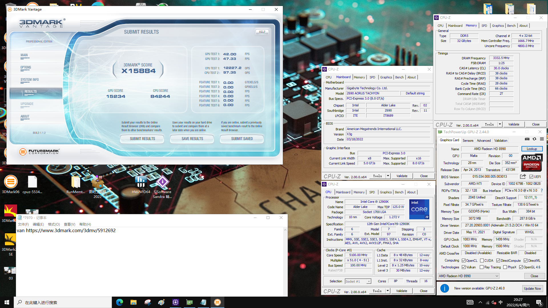Click the AMD Radeon Graphics logo in GPU-Z
This screenshot has height=308, width=548.
(x=532, y=163)
